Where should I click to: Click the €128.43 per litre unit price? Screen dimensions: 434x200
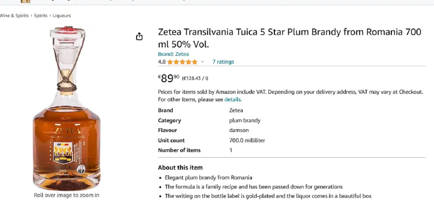tap(195, 78)
